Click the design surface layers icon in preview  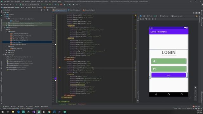pos(141,16)
